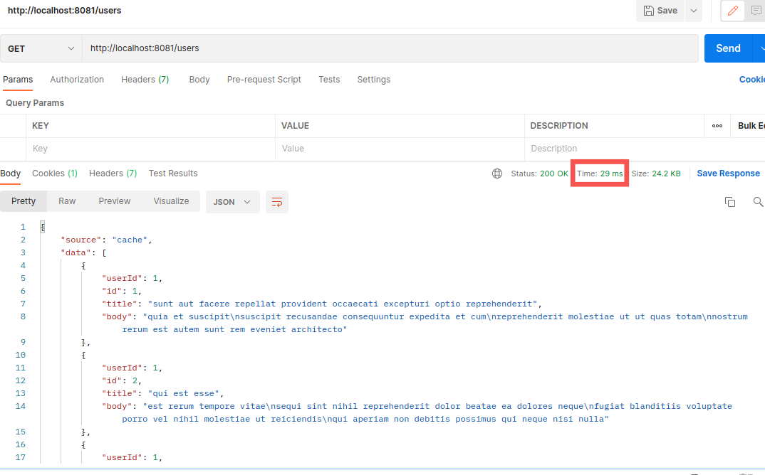Change response language via the JSON dropdown

232,201
